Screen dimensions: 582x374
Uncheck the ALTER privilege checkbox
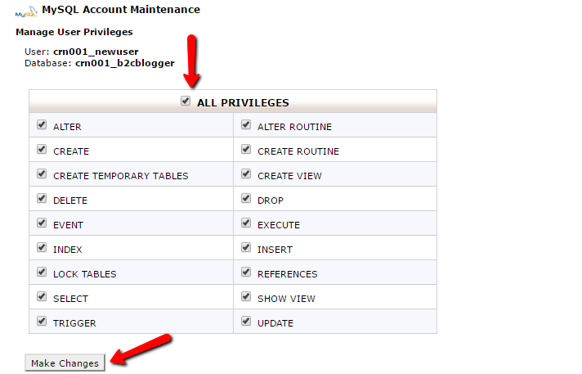click(x=42, y=124)
